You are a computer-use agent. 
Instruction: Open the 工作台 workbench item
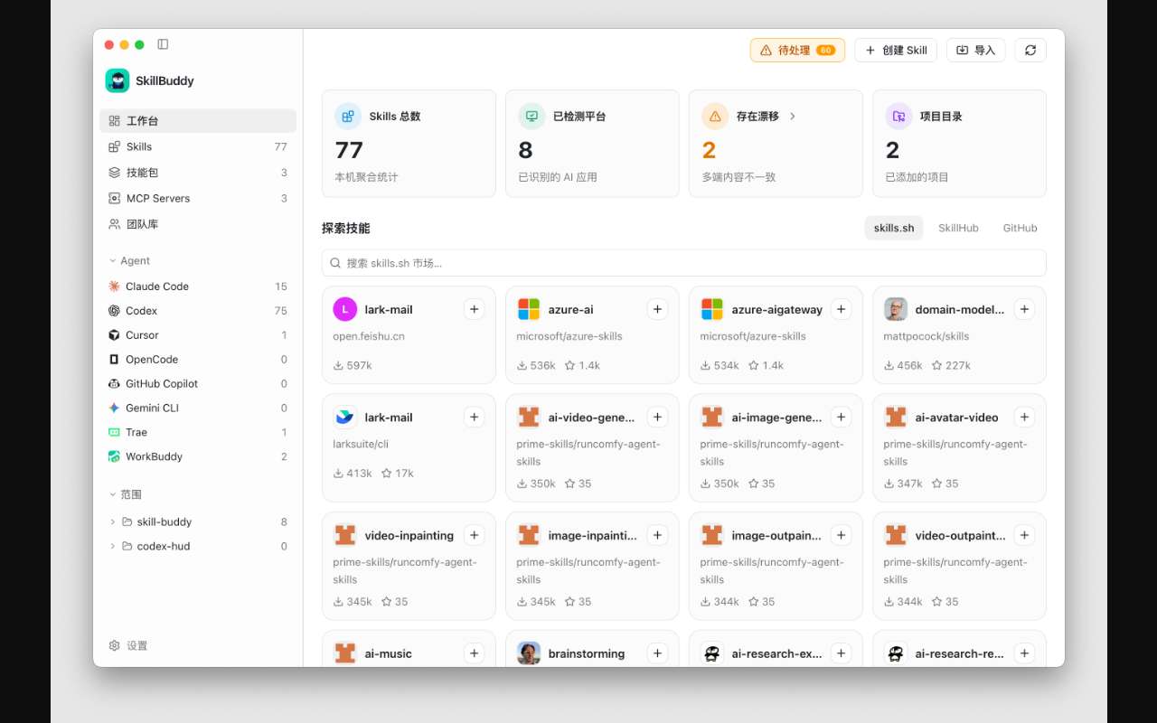click(x=198, y=121)
